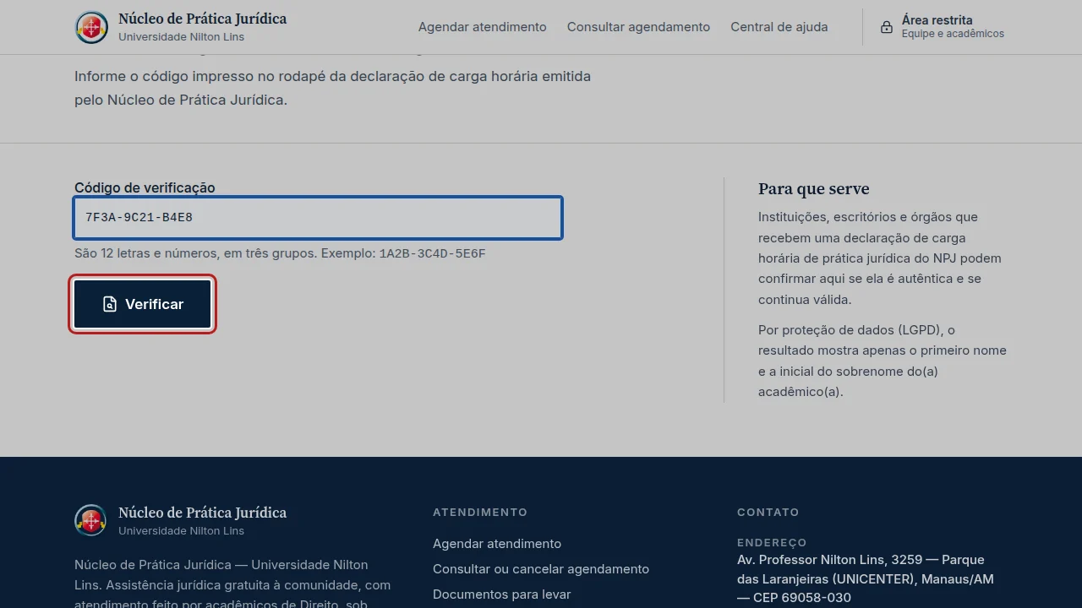Follow the footer Agendar atendimento link
The width and height of the screenshot is (1082, 608).
497,544
